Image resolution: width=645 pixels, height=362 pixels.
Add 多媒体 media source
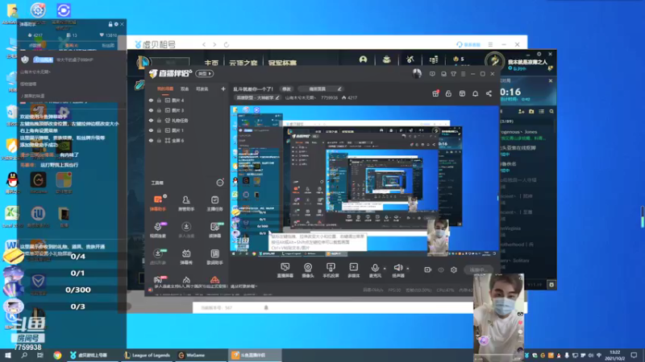pos(354,270)
